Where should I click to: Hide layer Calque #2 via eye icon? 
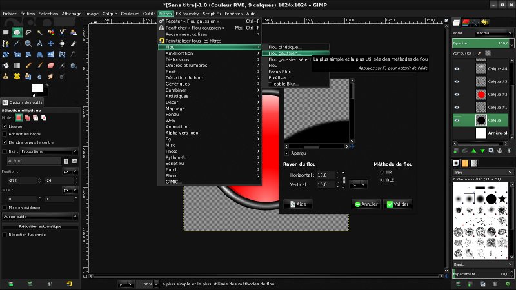457,94
